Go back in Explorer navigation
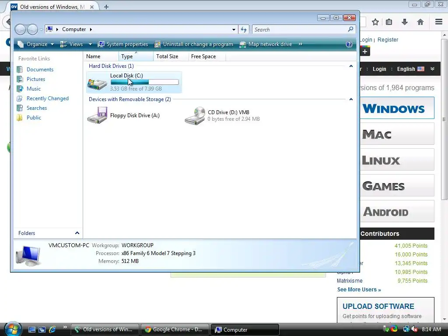 click(x=20, y=29)
